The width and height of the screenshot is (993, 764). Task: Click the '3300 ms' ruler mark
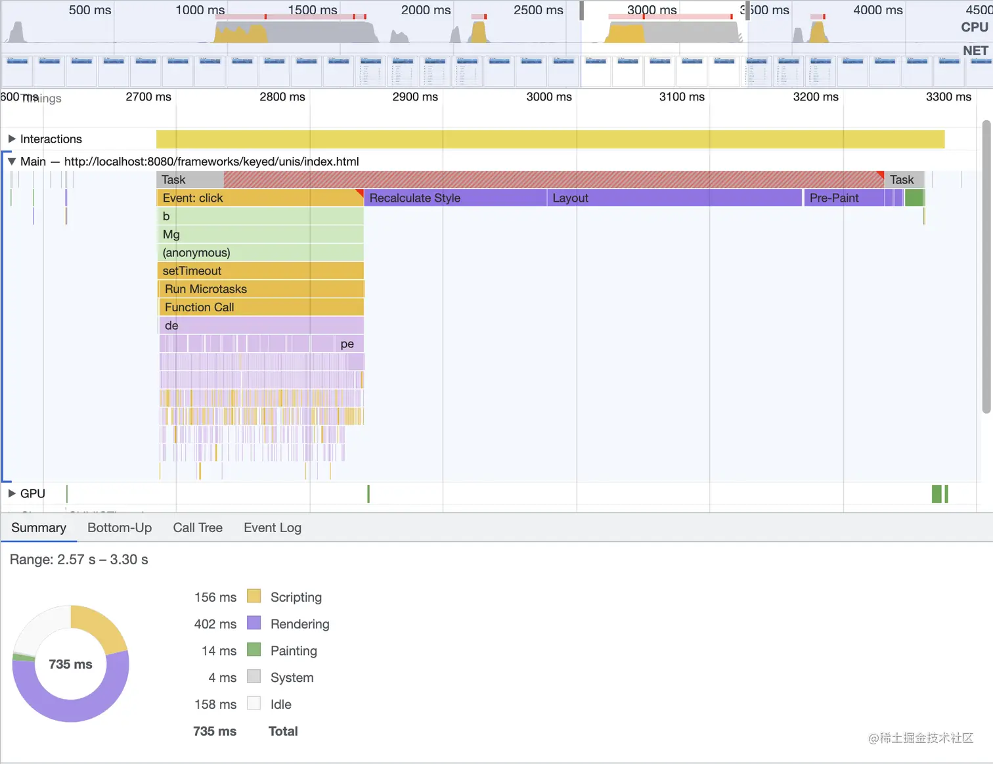948,97
